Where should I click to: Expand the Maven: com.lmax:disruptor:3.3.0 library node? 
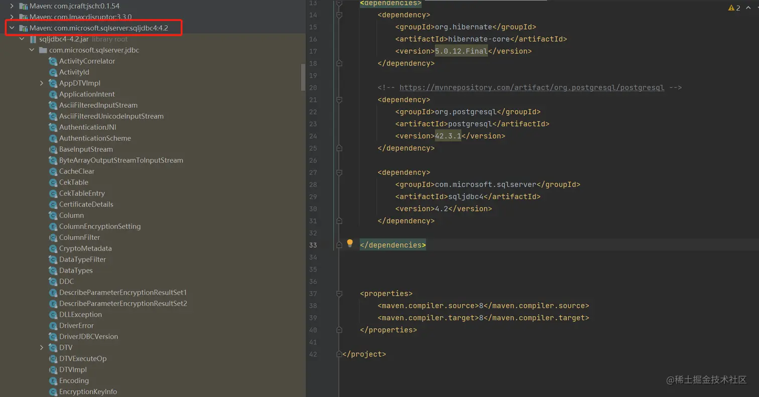click(12, 17)
